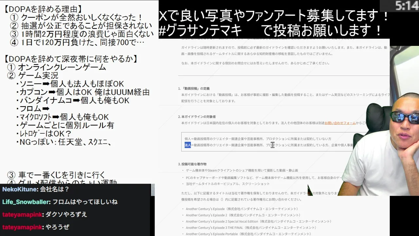Click heading 3. 投稿可能な著作物
This screenshot has height=236, width=419.
pos(192,164)
